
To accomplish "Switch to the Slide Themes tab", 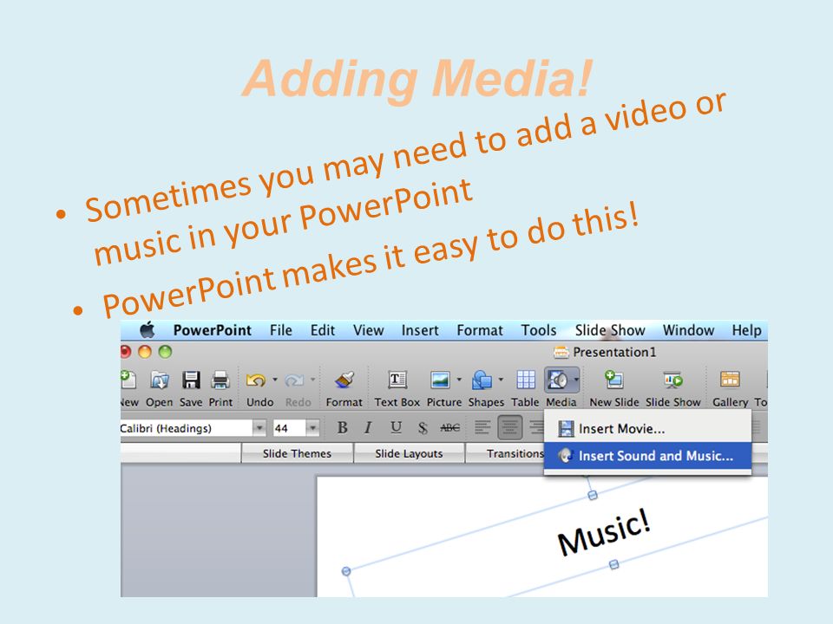I will pos(297,453).
